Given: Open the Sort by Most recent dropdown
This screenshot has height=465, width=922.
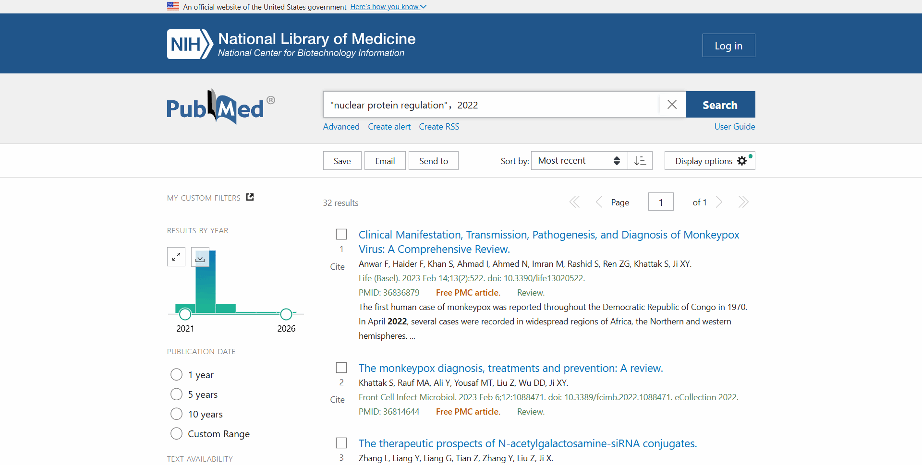Looking at the screenshot, I should (x=579, y=161).
